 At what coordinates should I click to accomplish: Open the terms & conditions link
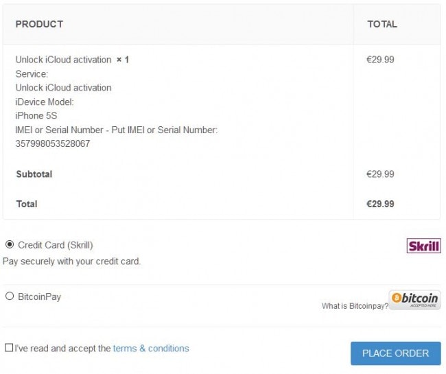[151, 349]
